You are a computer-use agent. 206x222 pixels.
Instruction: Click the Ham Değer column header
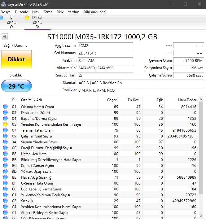[182, 100]
